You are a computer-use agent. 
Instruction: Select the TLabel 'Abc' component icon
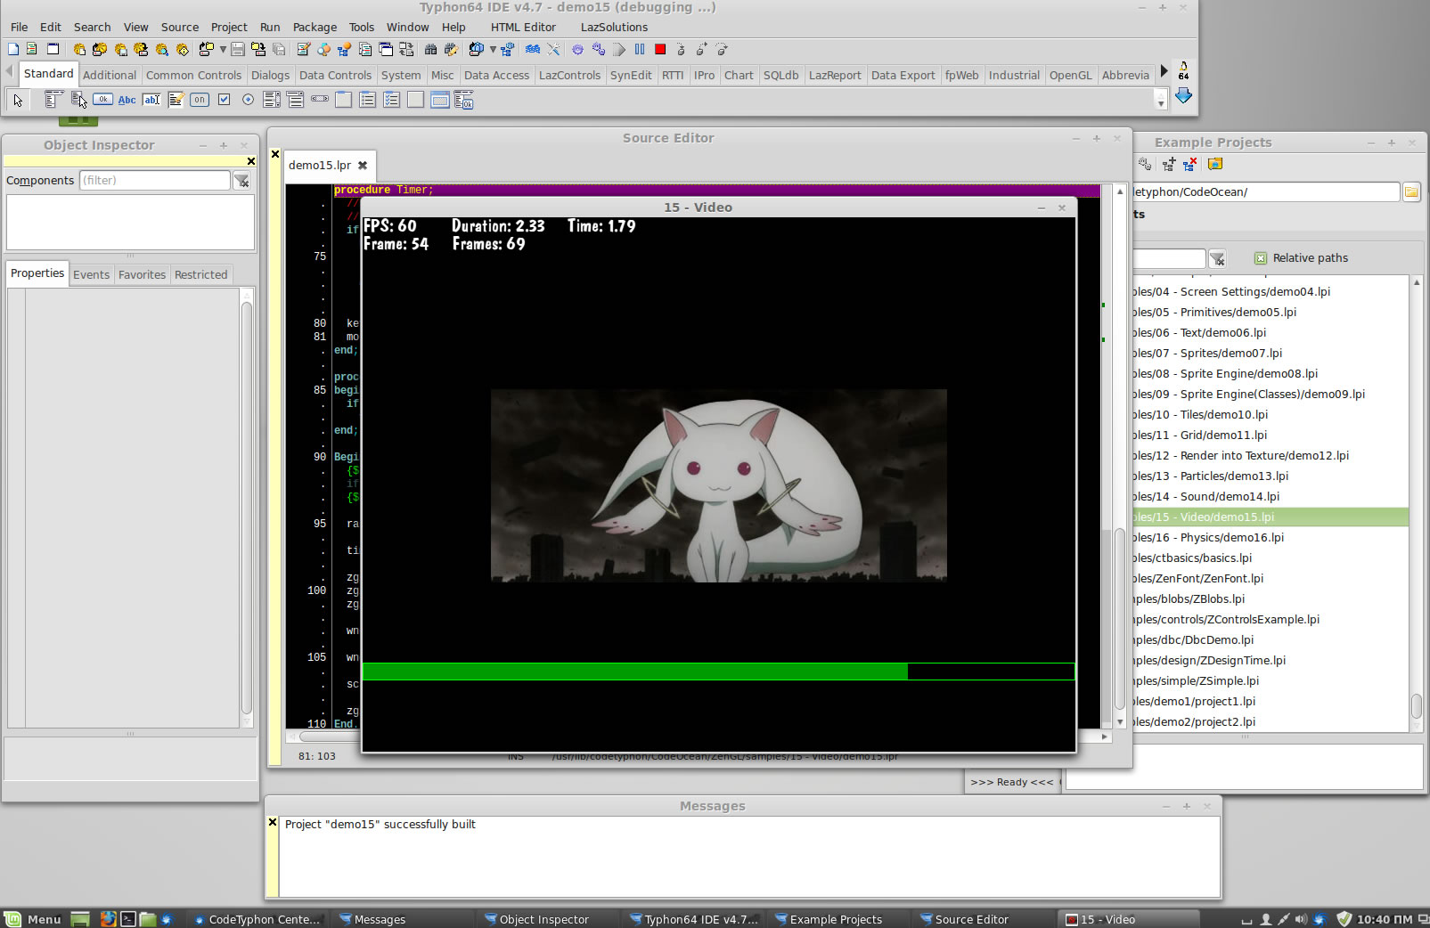point(127,100)
